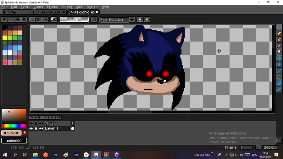The width and height of the screenshot is (283, 159).
Task: Click foreground color #d2a791 swatch
Action: pyautogui.click(x=11, y=133)
